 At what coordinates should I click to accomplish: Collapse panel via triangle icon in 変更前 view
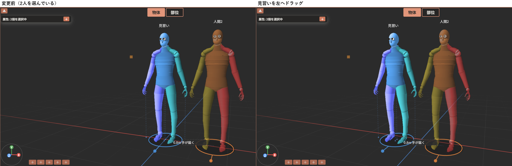5,11
